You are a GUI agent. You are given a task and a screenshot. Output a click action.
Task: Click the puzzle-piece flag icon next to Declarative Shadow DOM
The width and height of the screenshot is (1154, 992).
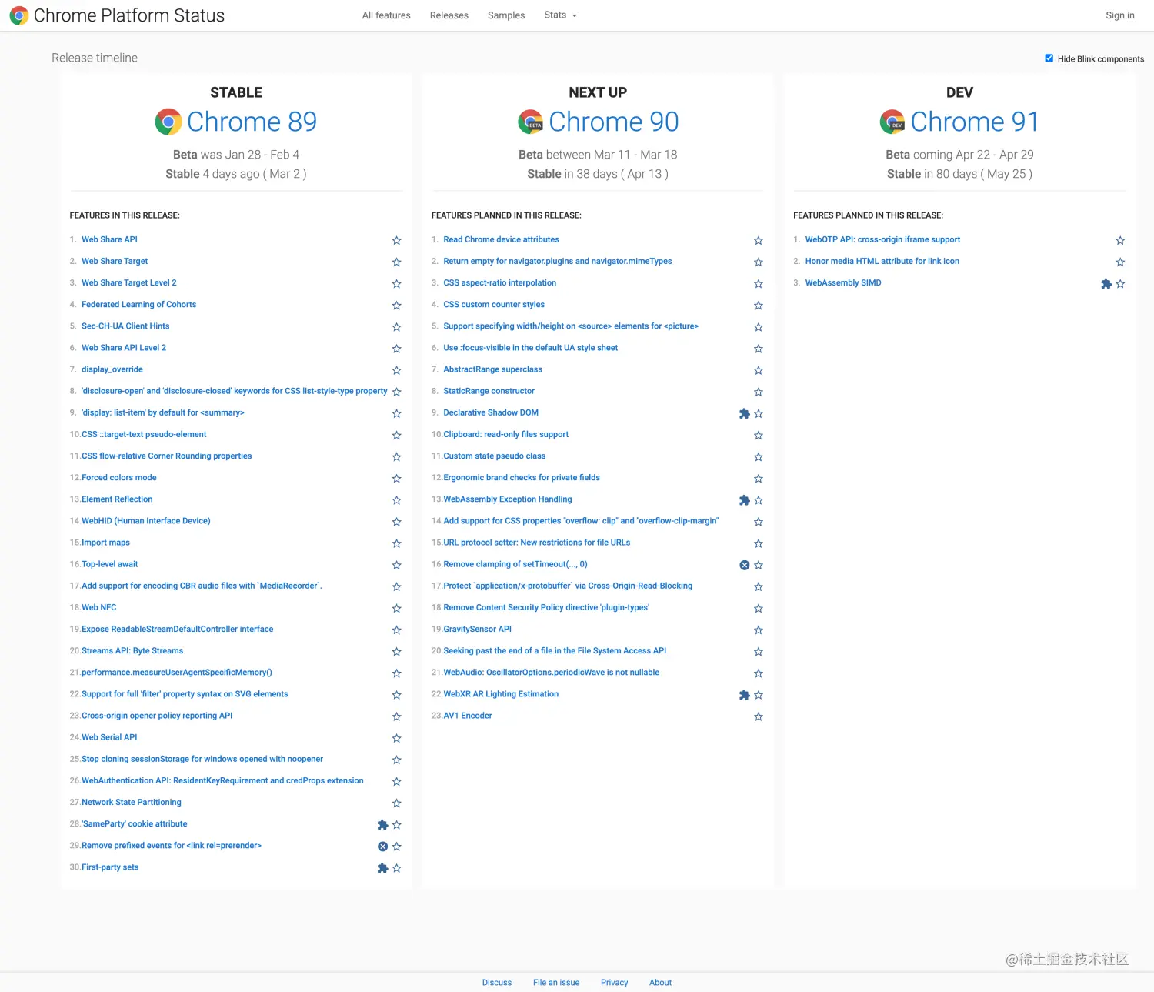click(x=744, y=413)
